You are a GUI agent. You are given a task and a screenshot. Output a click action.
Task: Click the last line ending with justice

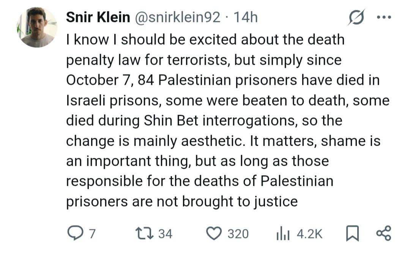[181, 201]
